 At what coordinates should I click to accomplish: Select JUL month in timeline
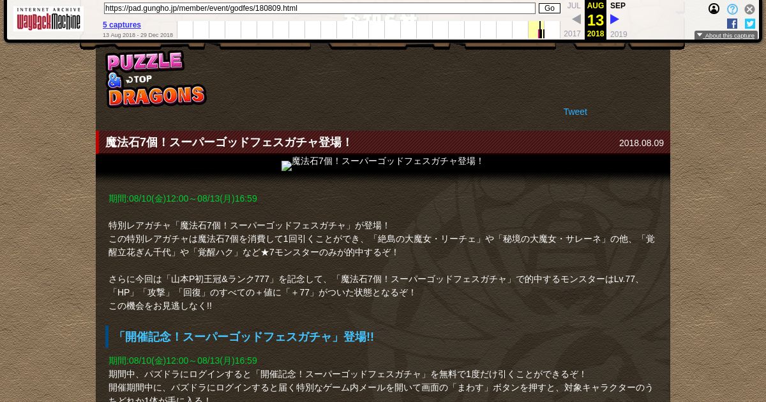(x=574, y=6)
